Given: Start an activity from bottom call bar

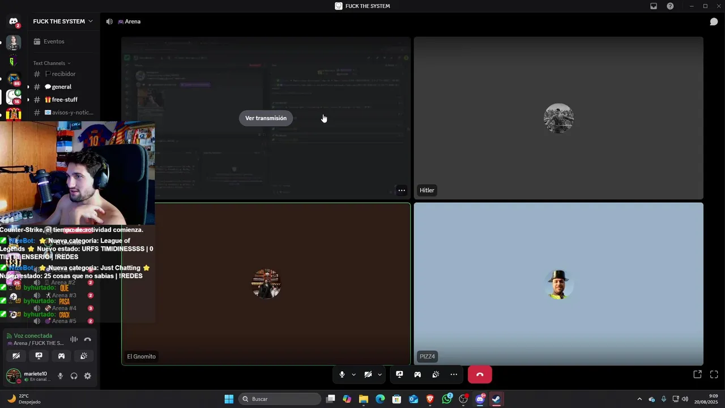Looking at the screenshot, I should click(x=417, y=375).
